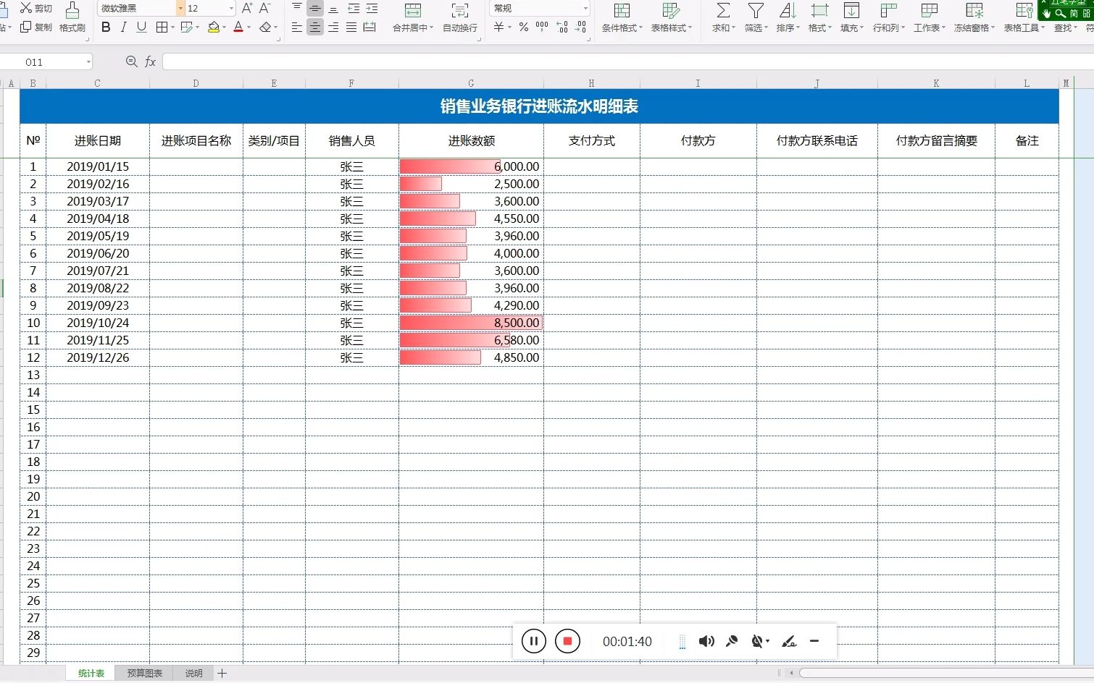Open the number format dropdown 常规
Image resolution: width=1094 pixels, height=683 pixels.
(x=585, y=8)
